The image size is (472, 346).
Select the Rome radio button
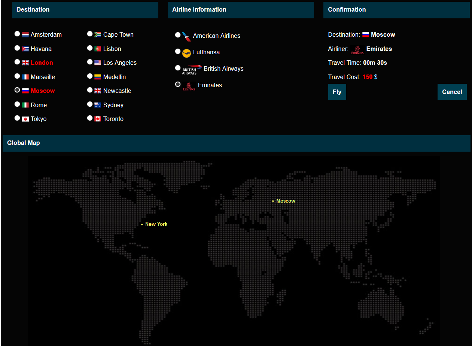(x=17, y=104)
